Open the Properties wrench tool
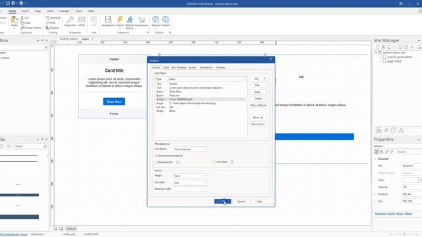The image size is (422, 237). pyautogui.click(x=71, y=21)
